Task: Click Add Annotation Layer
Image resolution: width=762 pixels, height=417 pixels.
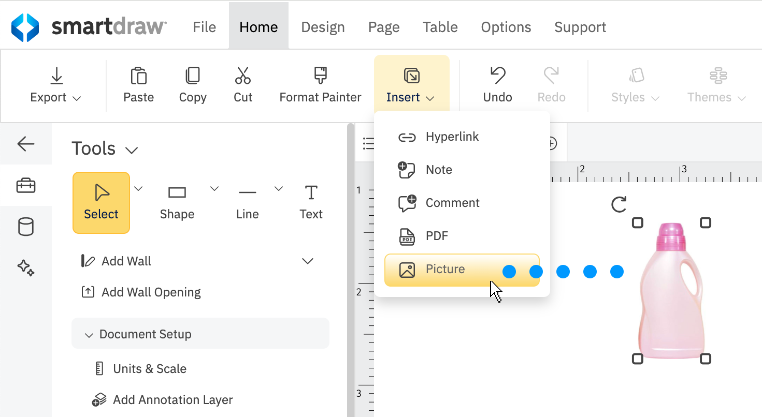Action: click(x=172, y=400)
